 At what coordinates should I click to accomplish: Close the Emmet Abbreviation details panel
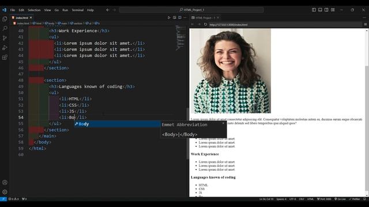(223, 123)
